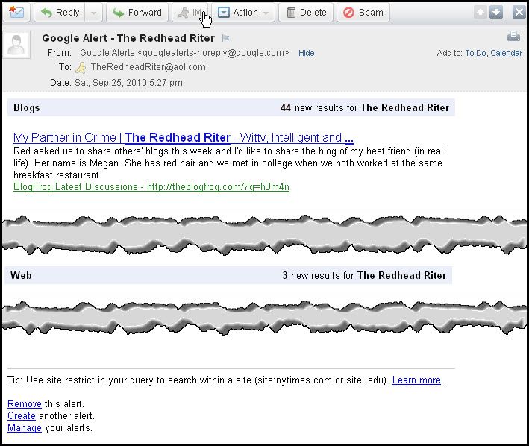
Task: Click the date Sat, Sep 25, 2010
Action: pos(128,83)
